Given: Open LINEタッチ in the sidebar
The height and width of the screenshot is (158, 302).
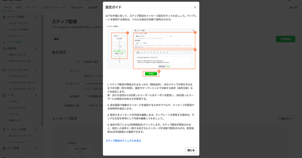Looking at the screenshot, I should 15,120.
